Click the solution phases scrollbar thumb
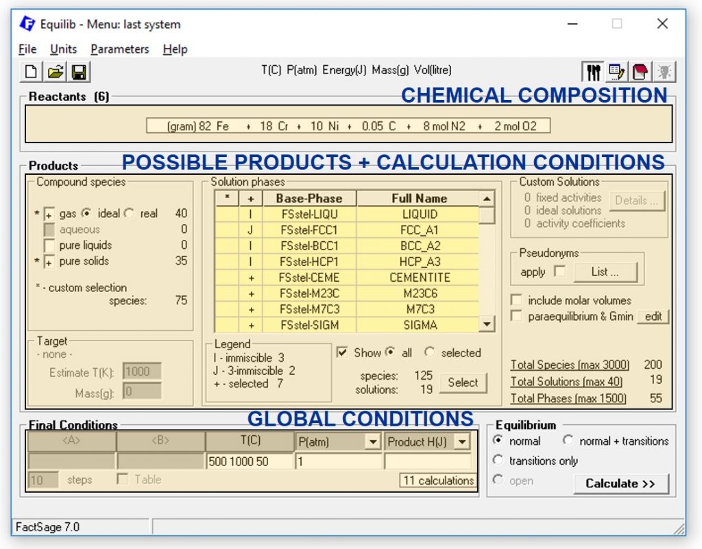The width and height of the screenshot is (702, 549). 487,215
